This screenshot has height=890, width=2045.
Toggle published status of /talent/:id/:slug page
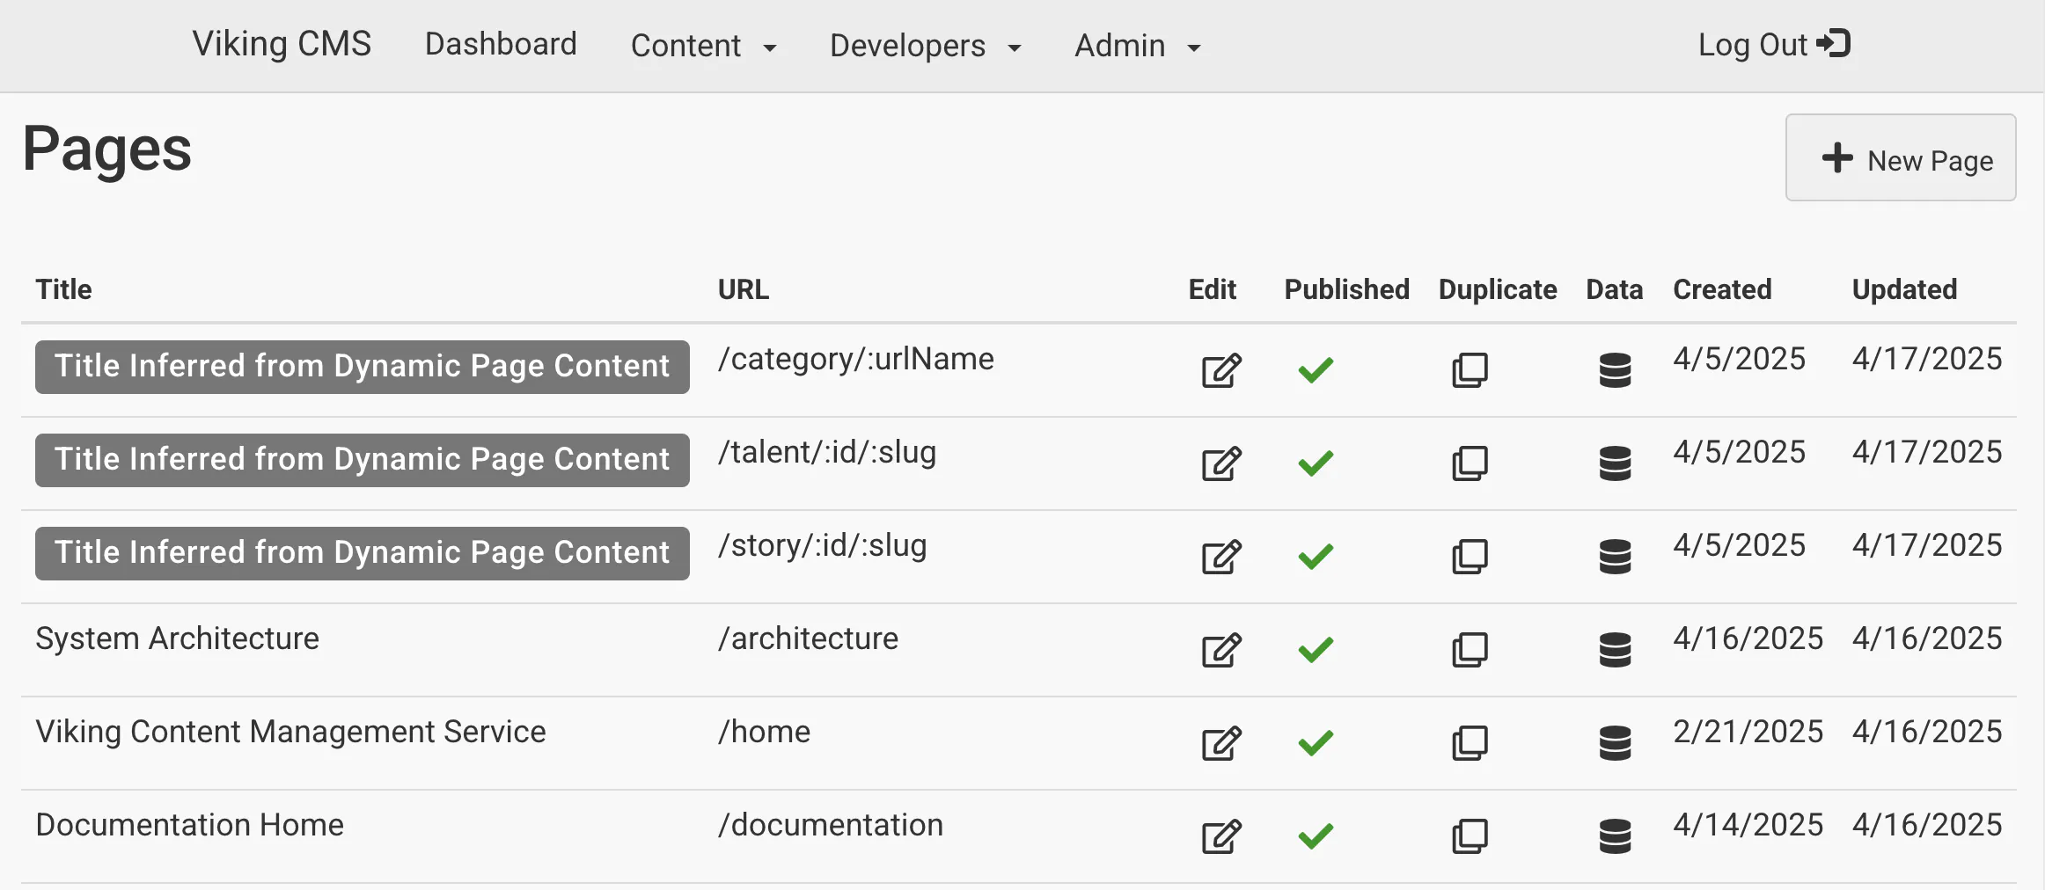pyautogui.click(x=1316, y=463)
